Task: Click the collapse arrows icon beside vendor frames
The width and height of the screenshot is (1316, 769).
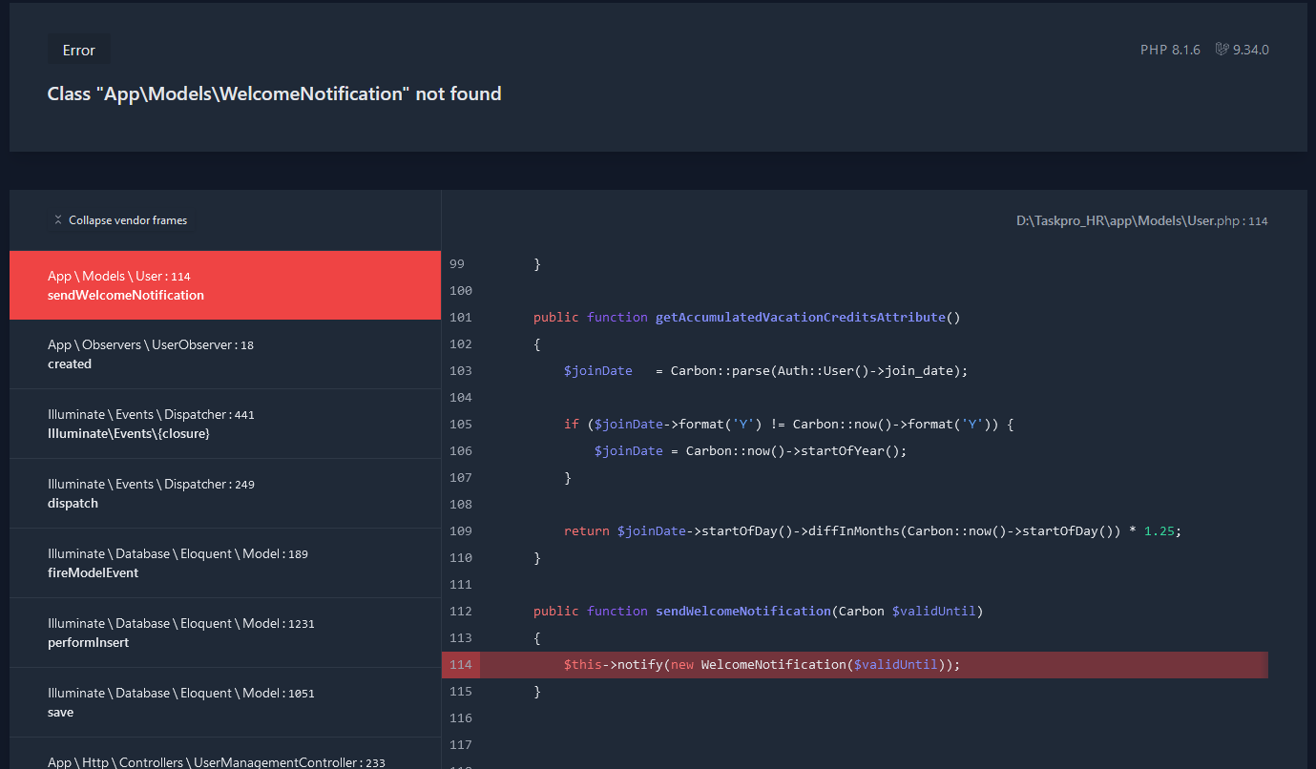Action: coord(58,220)
